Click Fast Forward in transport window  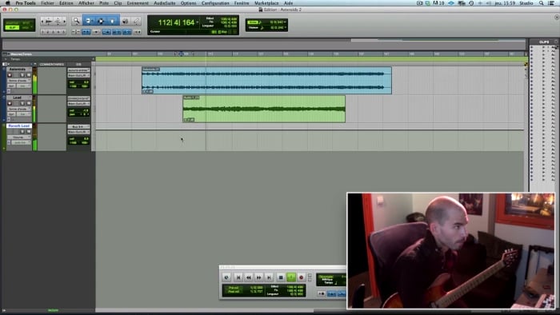(259, 277)
